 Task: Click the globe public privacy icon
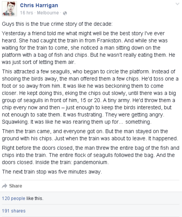pos(65,13)
